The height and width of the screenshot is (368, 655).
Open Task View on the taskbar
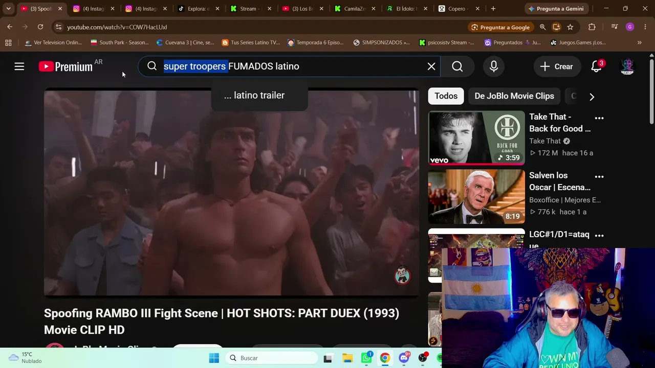(x=327, y=358)
